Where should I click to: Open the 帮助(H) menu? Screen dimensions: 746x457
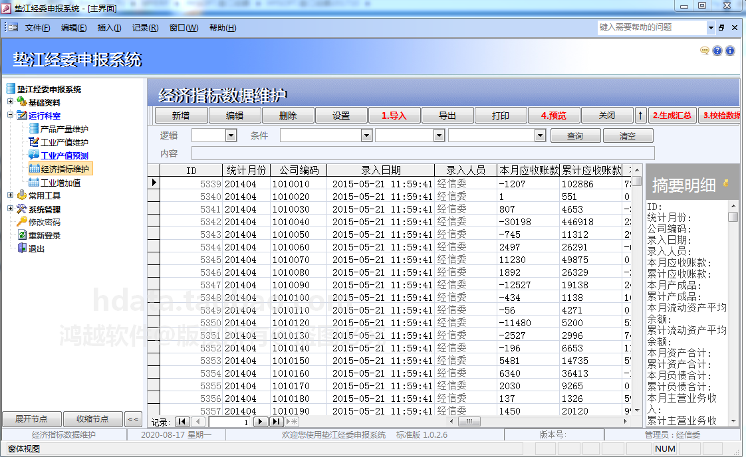(x=223, y=28)
